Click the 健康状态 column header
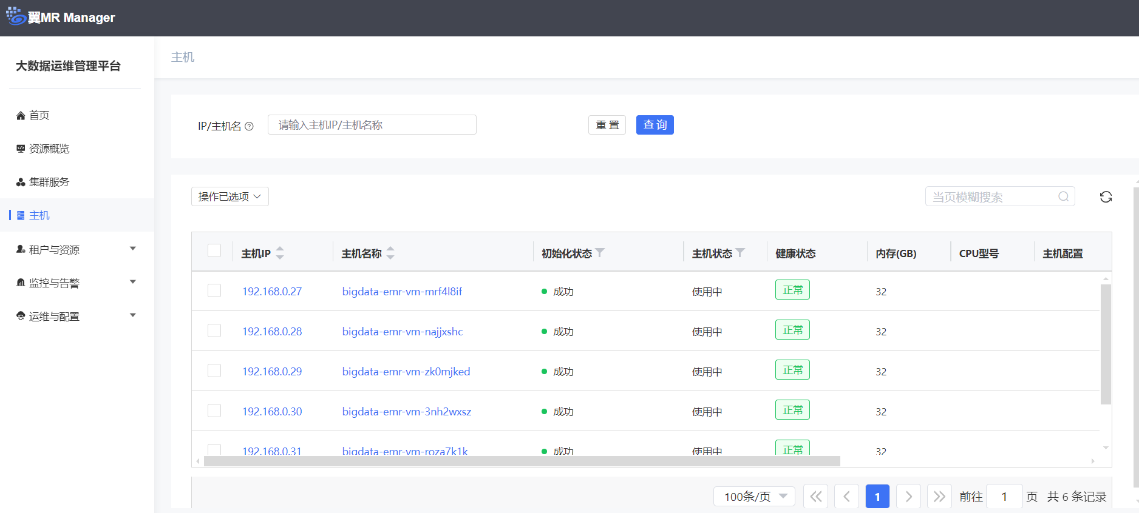The image size is (1139, 513). pos(795,253)
